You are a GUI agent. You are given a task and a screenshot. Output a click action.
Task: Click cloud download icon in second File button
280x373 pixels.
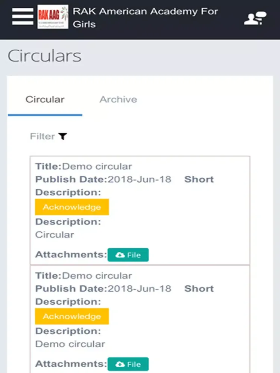pyautogui.click(x=120, y=364)
